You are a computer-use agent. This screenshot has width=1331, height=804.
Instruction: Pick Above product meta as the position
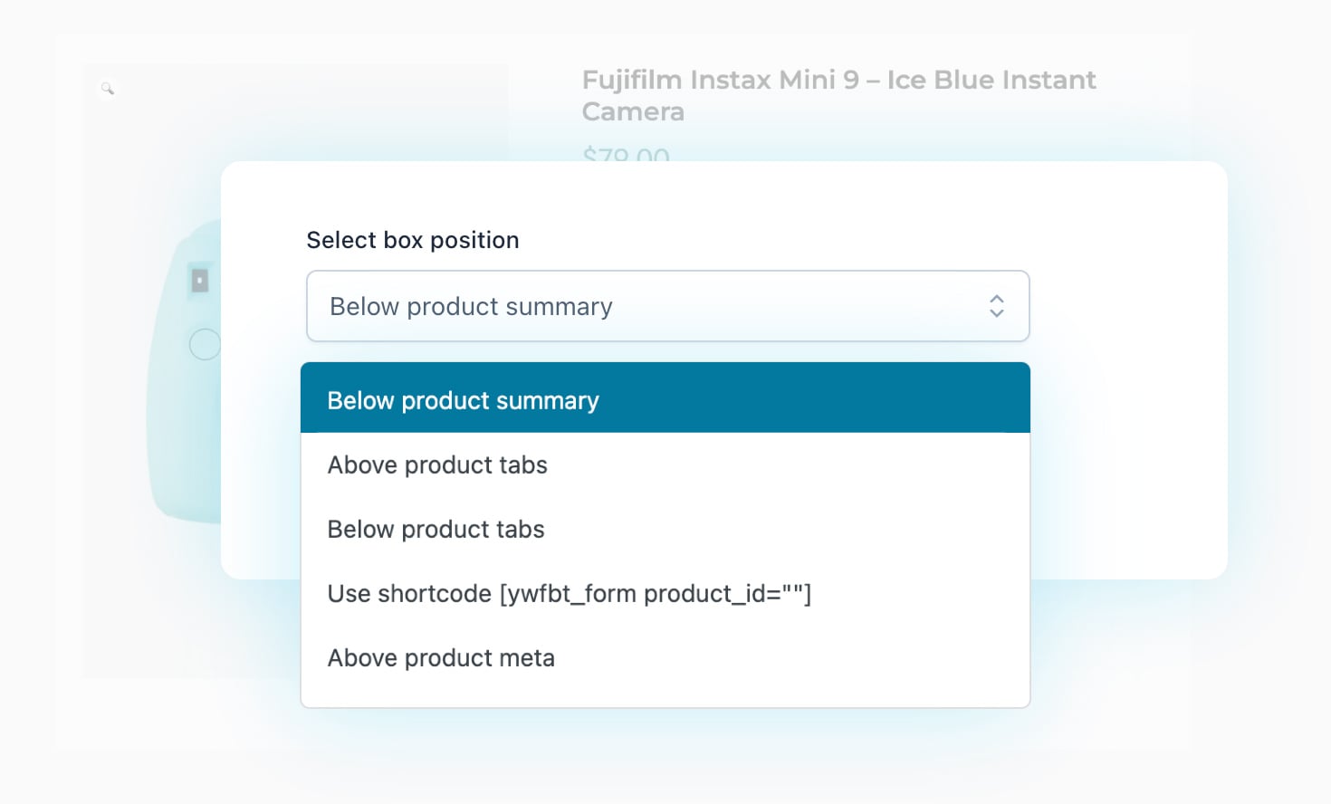coord(441,657)
